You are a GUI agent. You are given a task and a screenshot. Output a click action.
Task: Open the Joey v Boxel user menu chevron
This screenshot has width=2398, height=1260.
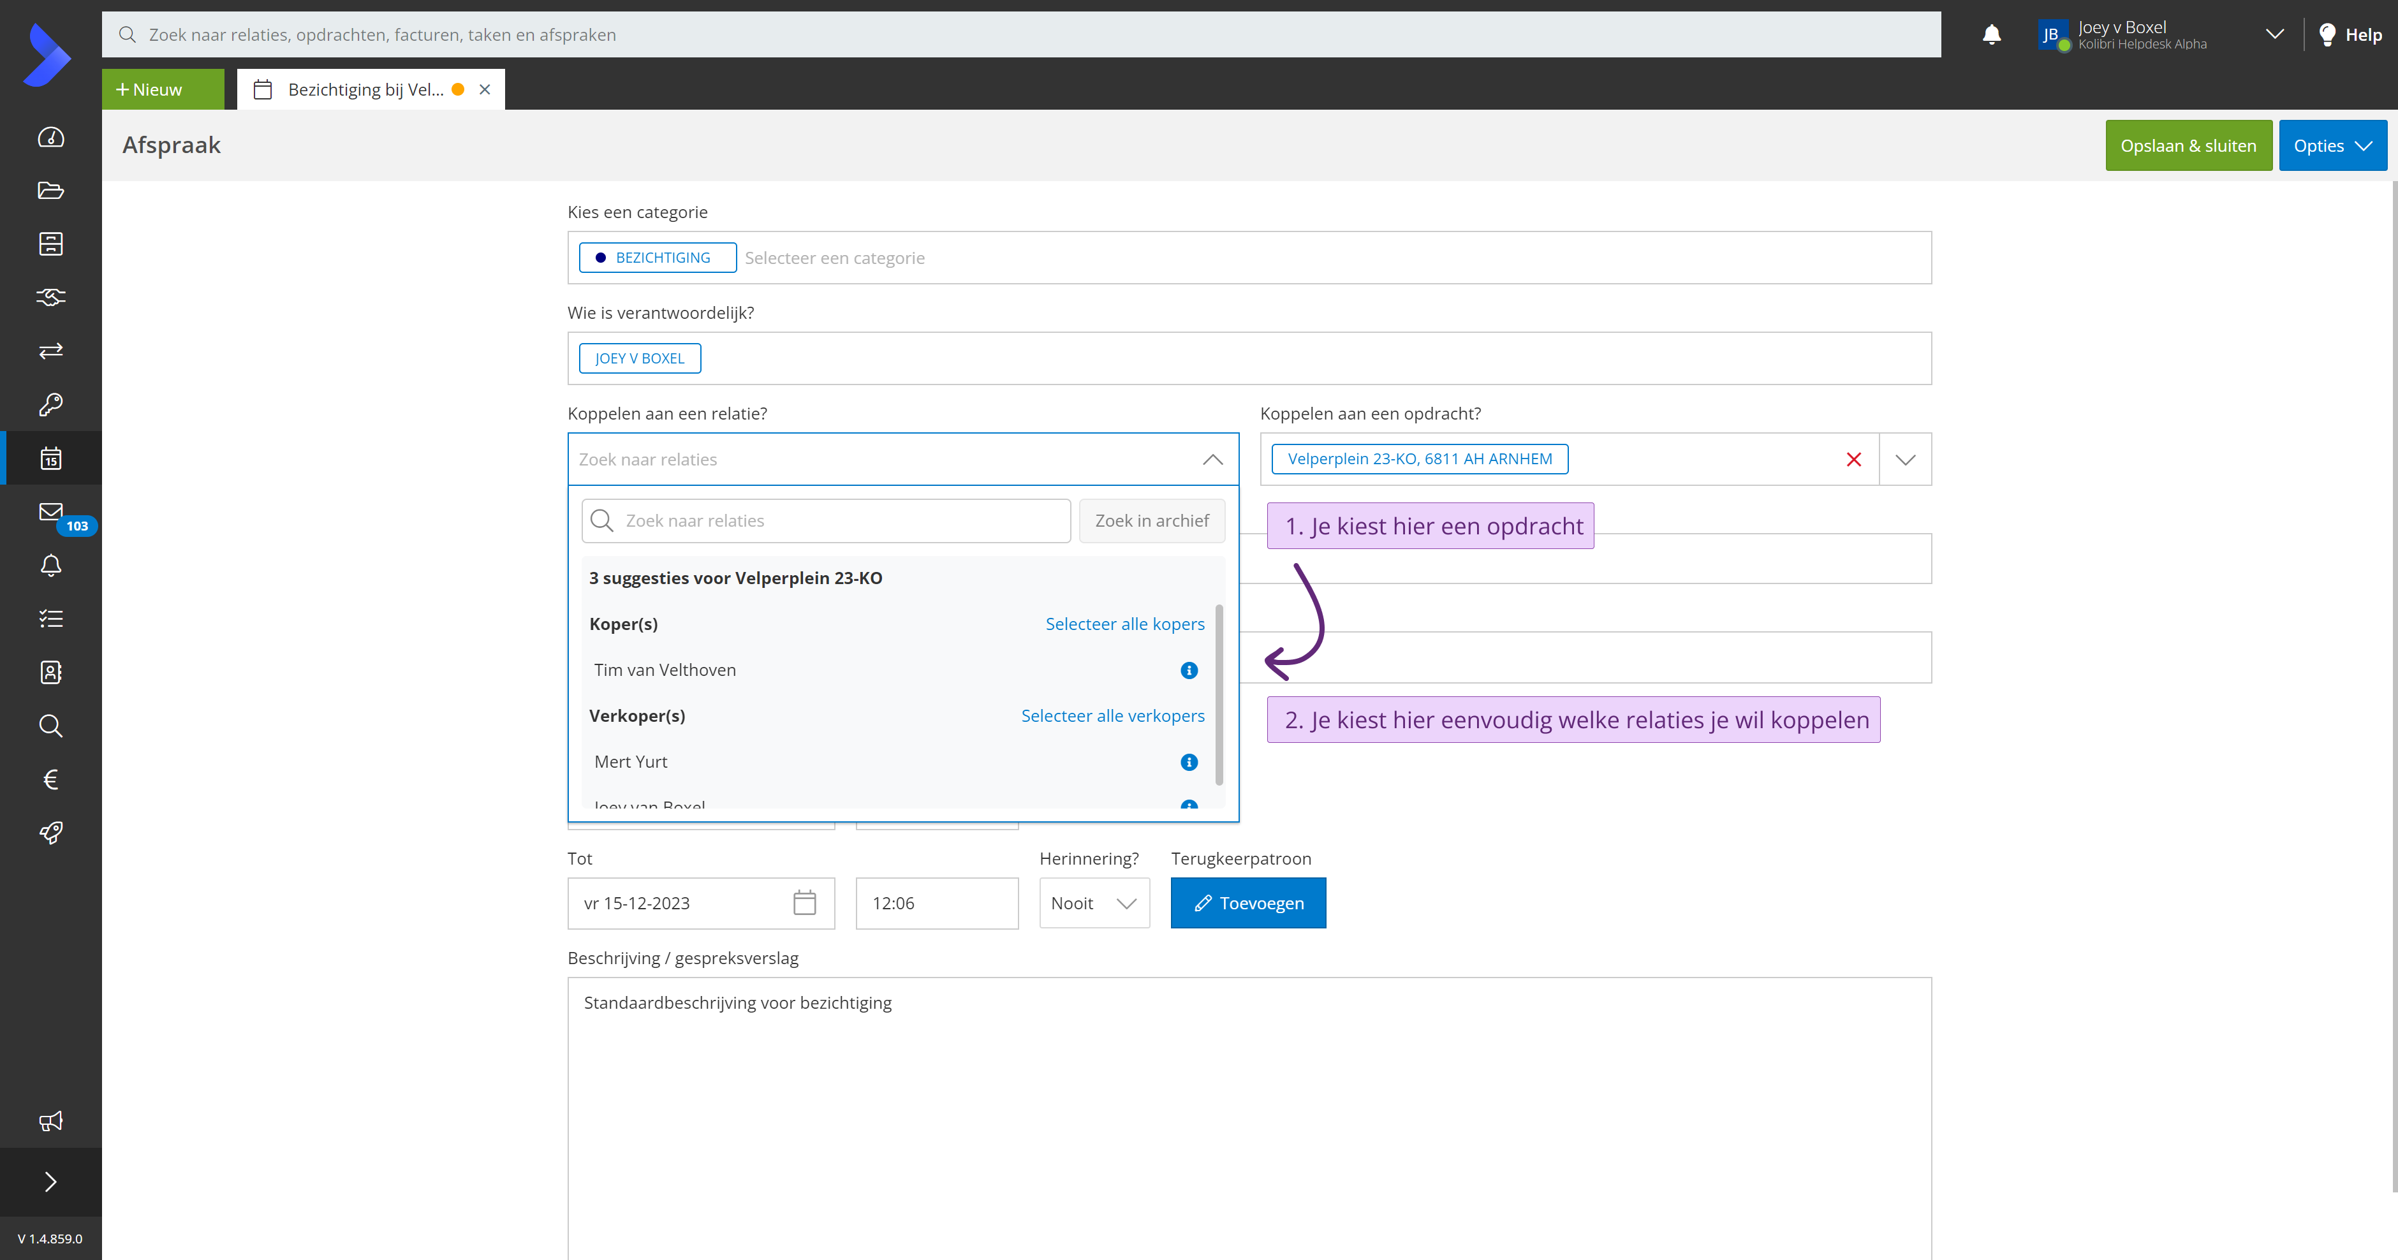2274,34
